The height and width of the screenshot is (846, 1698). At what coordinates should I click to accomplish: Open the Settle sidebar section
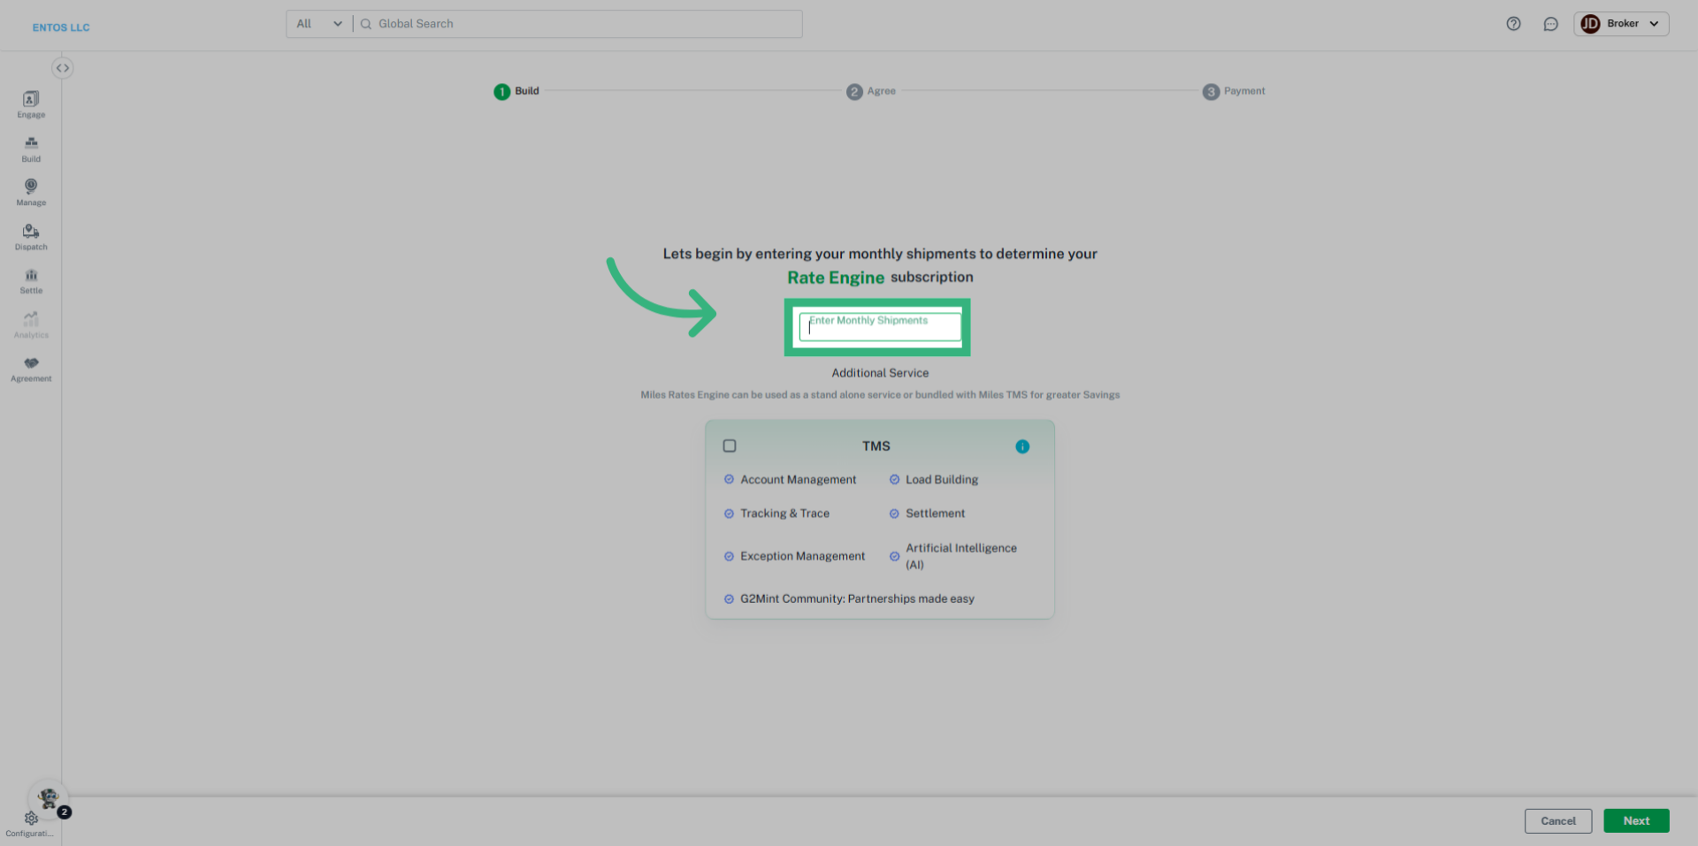pos(31,279)
